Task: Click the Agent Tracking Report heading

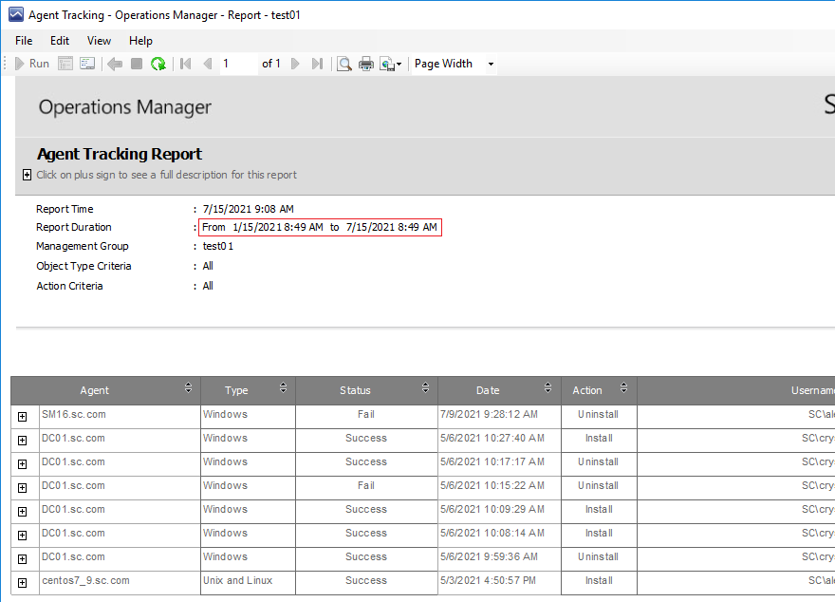Action: (120, 154)
